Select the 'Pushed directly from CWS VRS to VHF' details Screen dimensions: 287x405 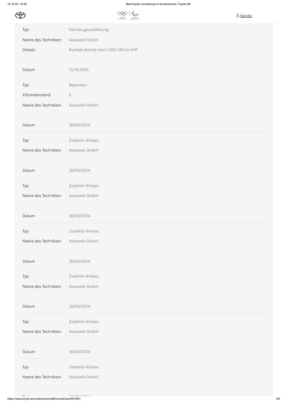point(103,50)
